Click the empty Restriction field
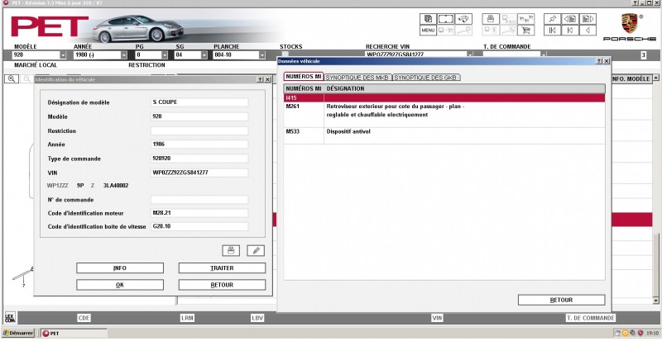Image resolution: width=662 pixels, height=341 pixels. click(199, 131)
